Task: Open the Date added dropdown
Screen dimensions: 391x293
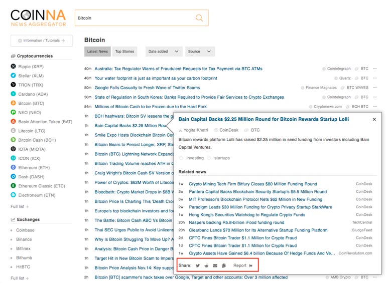Action: pyautogui.click(x=164, y=52)
